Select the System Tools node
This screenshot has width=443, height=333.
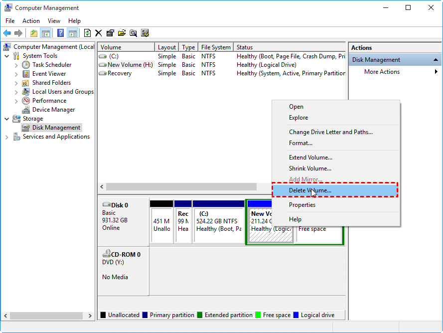(x=40, y=56)
